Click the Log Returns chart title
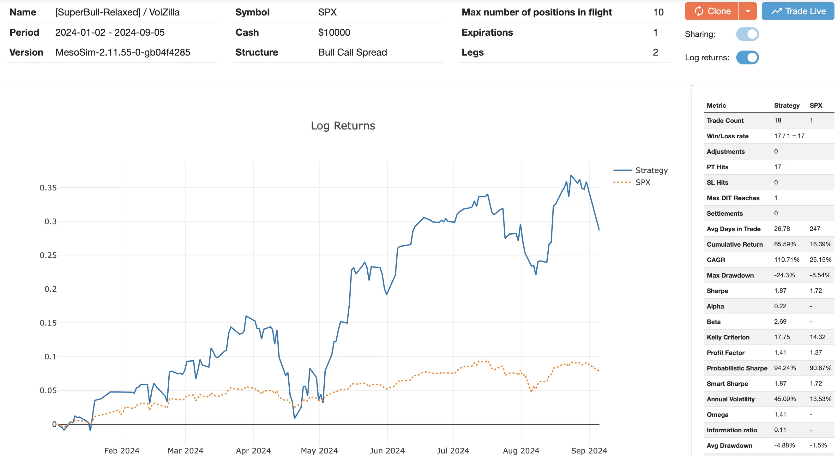The width and height of the screenshot is (837, 456). pyautogui.click(x=343, y=126)
